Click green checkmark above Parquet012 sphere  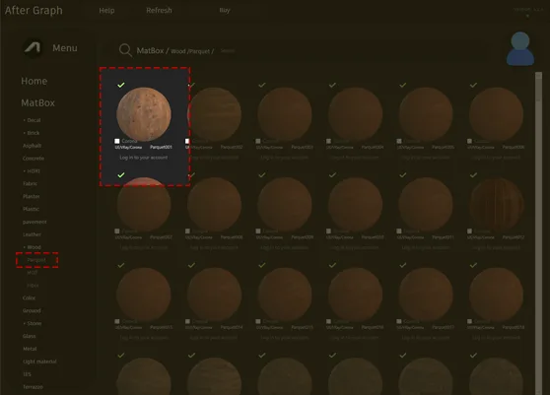click(473, 175)
